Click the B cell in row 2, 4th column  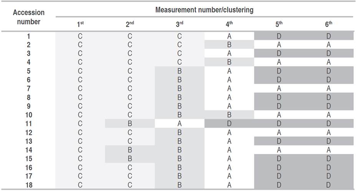(x=229, y=45)
